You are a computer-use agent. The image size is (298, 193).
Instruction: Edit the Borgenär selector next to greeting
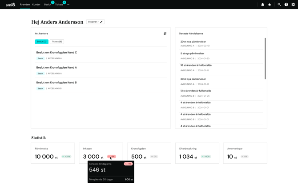(x=95, y=22)
